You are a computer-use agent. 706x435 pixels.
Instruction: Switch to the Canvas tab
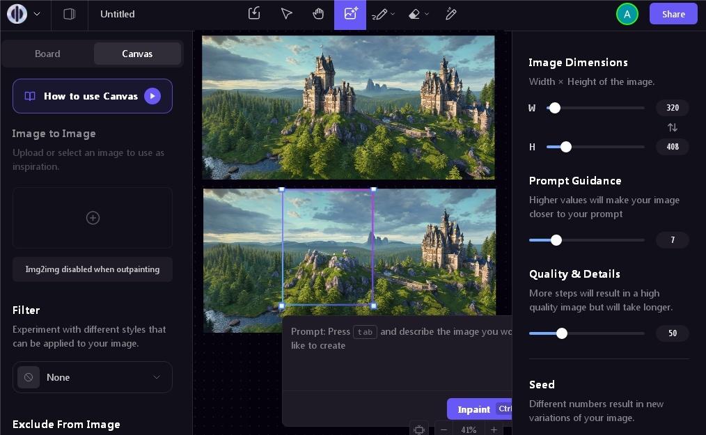pos(137,54)
